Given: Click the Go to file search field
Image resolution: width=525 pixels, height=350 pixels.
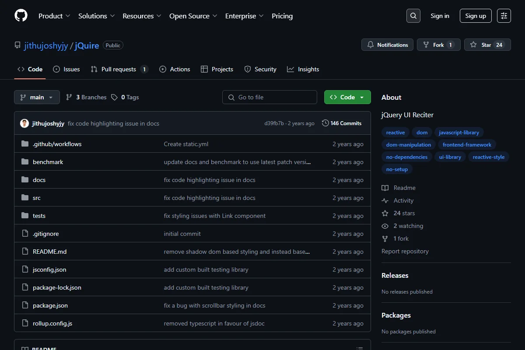Looking at the screenshot, I should (x=269, y=97).
